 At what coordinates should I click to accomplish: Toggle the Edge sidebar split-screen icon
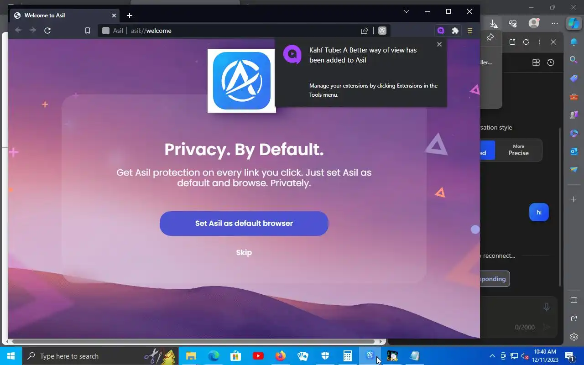coord(574,300)
